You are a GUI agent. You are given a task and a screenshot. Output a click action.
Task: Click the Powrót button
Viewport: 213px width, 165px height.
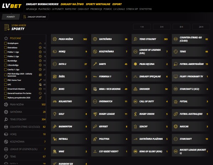click(x=11, y=17)
